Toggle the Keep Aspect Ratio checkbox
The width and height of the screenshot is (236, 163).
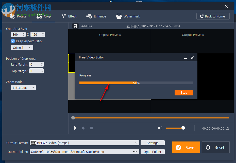point(13,41)
